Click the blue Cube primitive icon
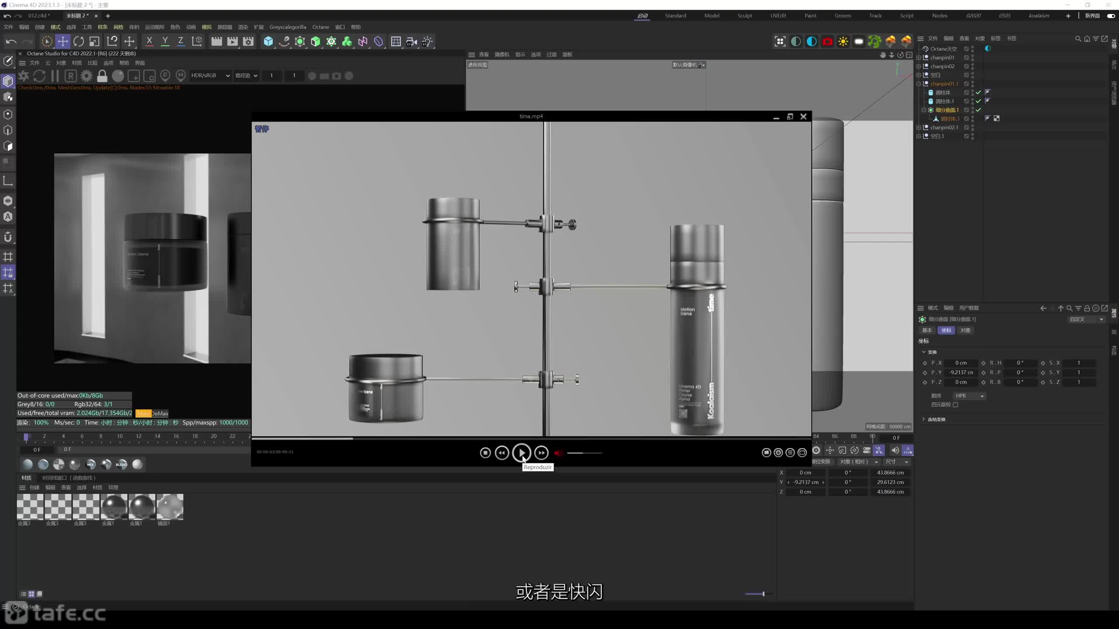Screen dimensions: 1119x629 [268, 41]
